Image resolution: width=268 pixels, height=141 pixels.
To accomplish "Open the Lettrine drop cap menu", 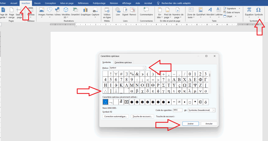I will tap(219, 13).
